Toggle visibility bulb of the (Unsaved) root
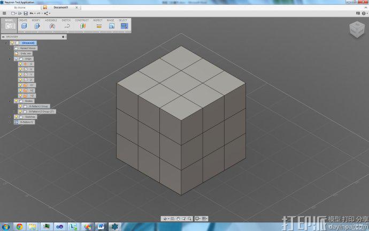This screenshot has height=231, width=369. coord(12,43)
